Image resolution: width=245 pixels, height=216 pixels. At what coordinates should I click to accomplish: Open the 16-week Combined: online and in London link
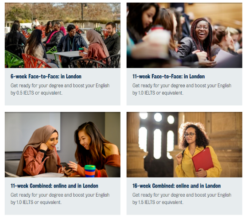click(x=177, y=186)
